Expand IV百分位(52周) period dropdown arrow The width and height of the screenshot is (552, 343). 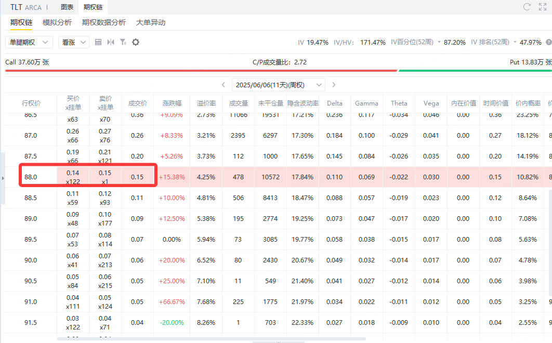click(439, 42)
